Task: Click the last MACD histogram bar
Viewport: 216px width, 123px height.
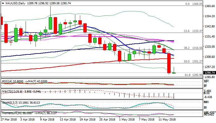Action: (174, 96)
